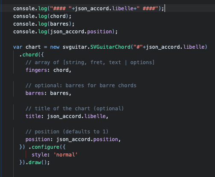Viewport: 215px width, 177px height.
Task: Place cursor in the console.log(chord) line
Action: tap(42, 16)
